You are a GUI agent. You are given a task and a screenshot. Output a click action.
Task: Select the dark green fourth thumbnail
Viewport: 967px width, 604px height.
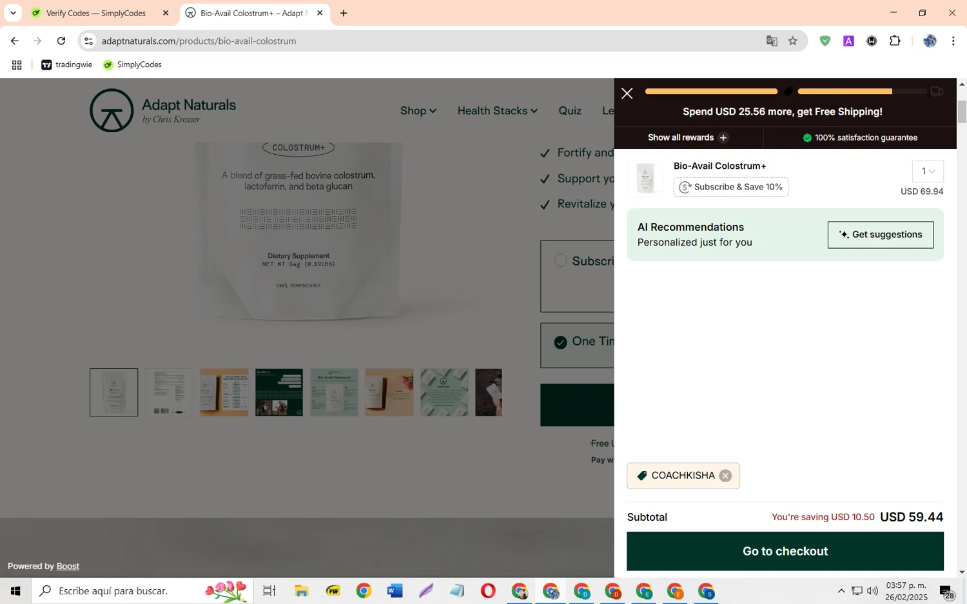coord(279,393)
